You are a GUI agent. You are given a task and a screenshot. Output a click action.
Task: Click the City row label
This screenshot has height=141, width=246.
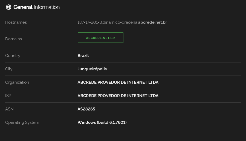tap(9, 69)
